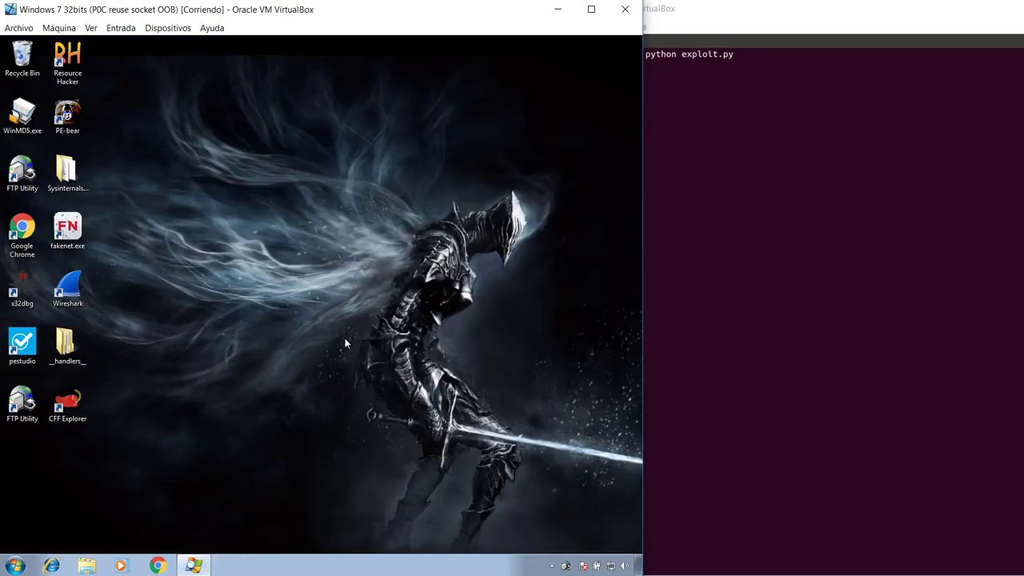Select the fakenet.exe desktop icon
Viewport: 1024px width, 576px height.
click(67, 232)
